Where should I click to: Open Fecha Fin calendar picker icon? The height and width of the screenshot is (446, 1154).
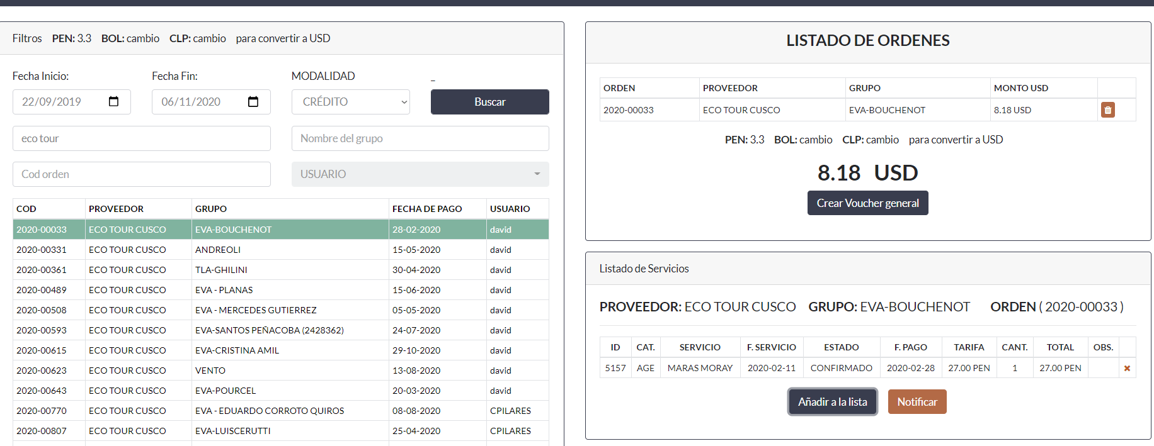pyautogui.click(x=253, y=102)
